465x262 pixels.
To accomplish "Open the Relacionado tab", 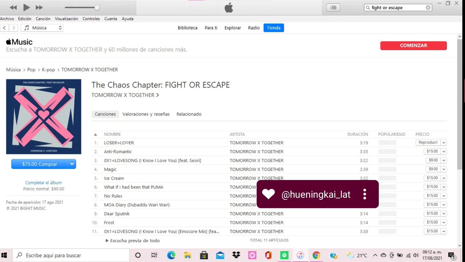I will [189, 114].
